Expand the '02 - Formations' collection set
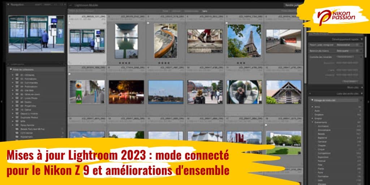 click(x=13, y=79)
